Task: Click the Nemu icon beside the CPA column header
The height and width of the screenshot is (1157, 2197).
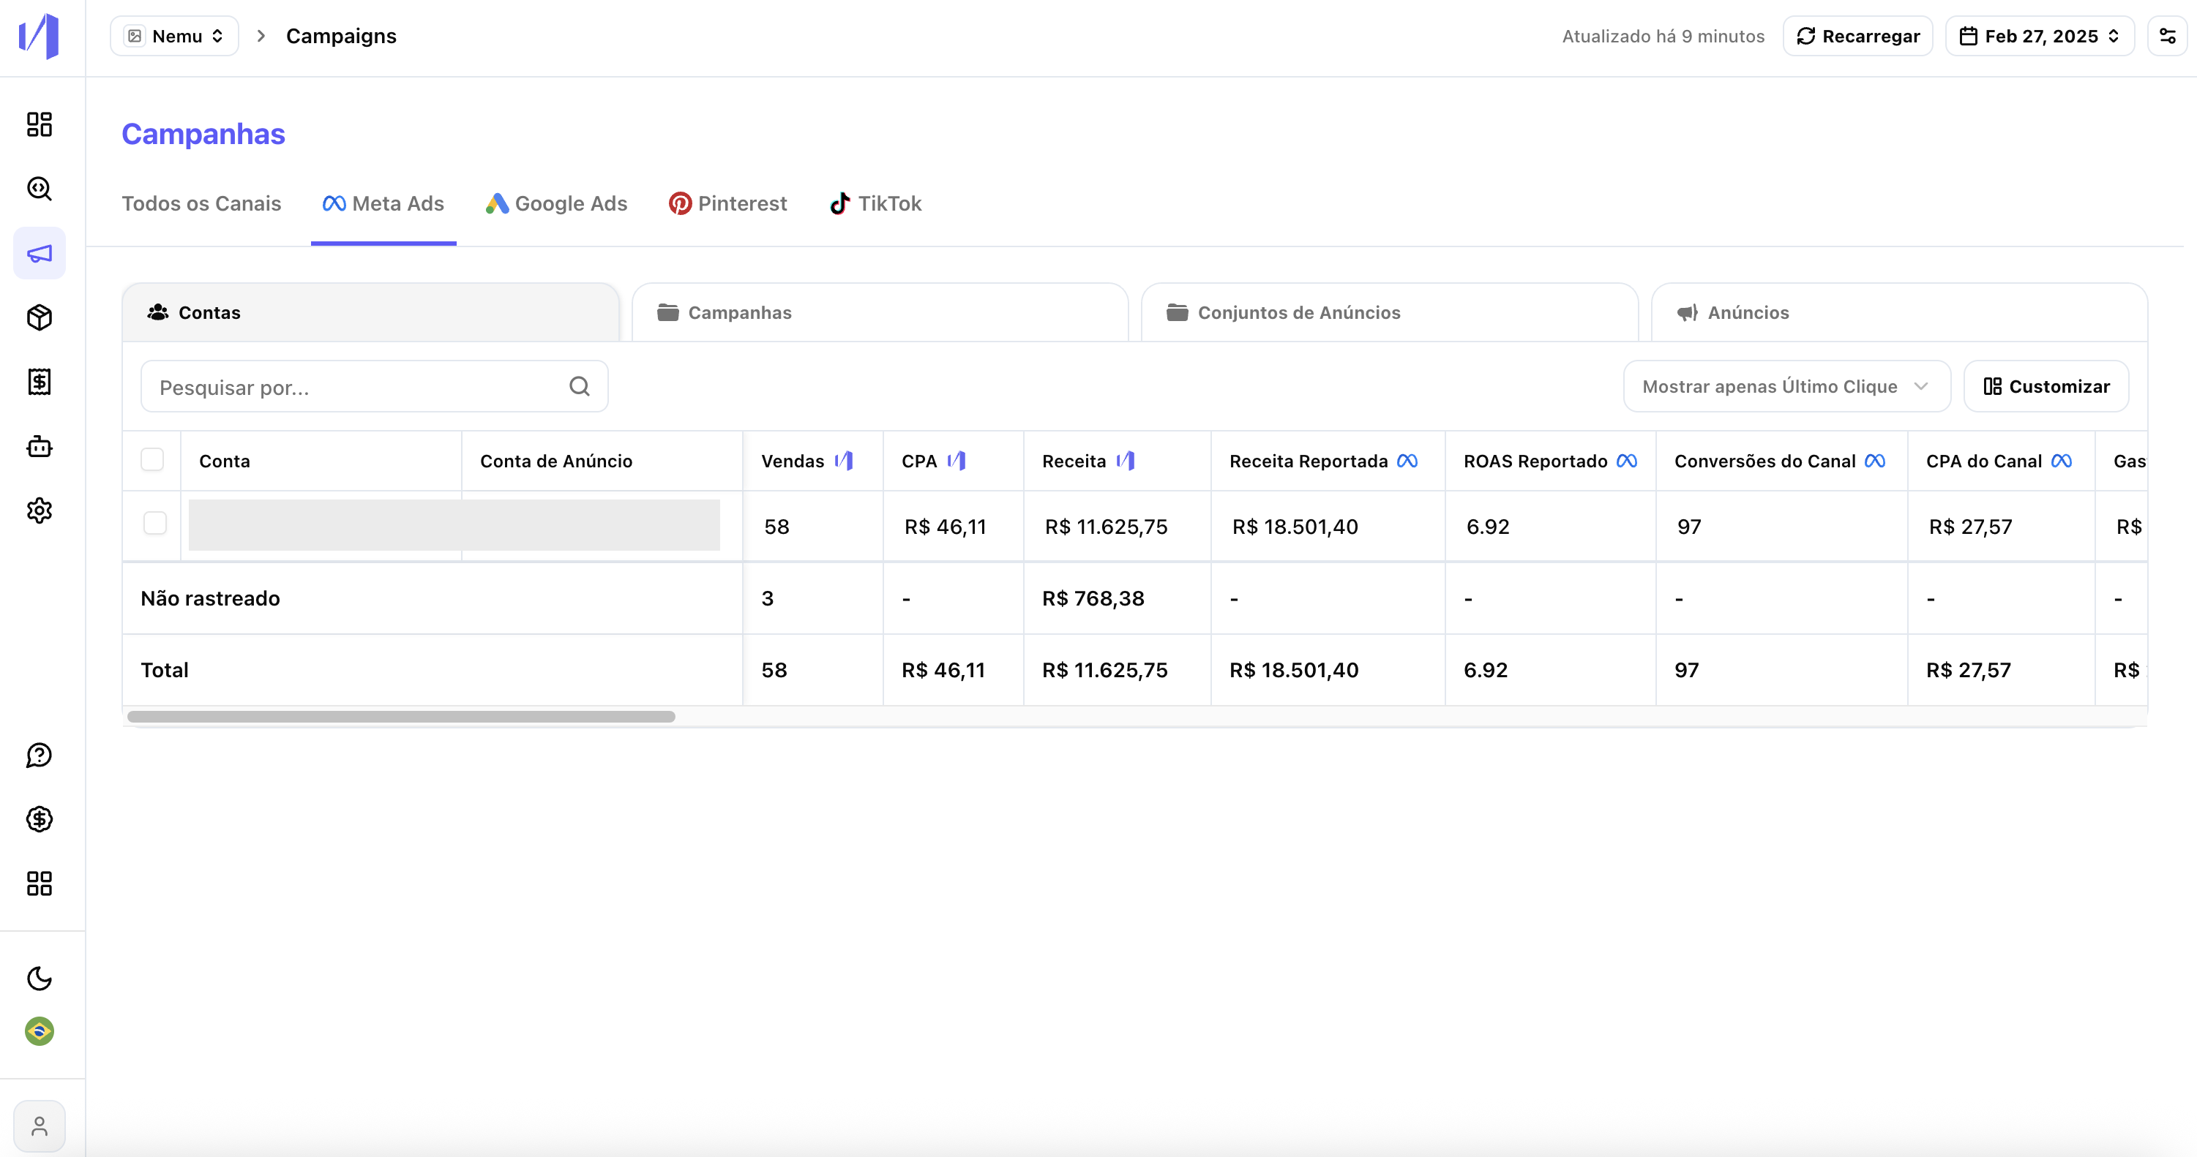Action: coord(957,461)
